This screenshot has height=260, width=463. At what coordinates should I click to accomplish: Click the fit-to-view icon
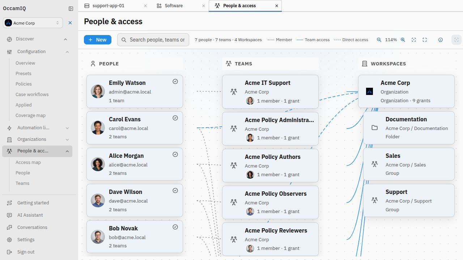pyautogui.click(x=414, y=40)
